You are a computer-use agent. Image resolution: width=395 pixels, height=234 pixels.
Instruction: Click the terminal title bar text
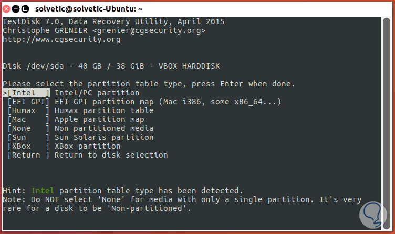pyautogui.click(x=89, y=8)
